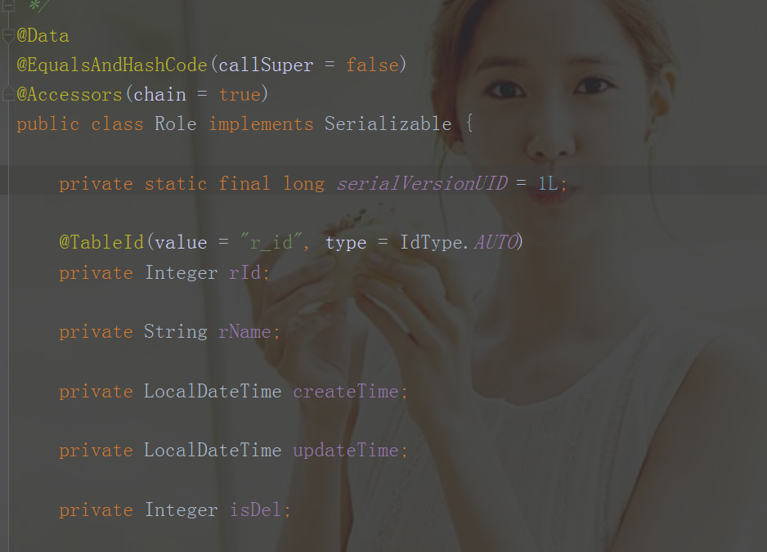The width and height of the screenshot is (767, 552).
Task: Collapse fold marker beside @Accessors line
Action: click(x=8, y=94)
